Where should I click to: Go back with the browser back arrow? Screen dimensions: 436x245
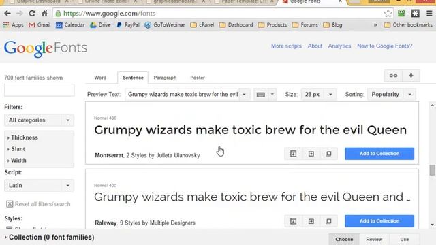[7, 14]
